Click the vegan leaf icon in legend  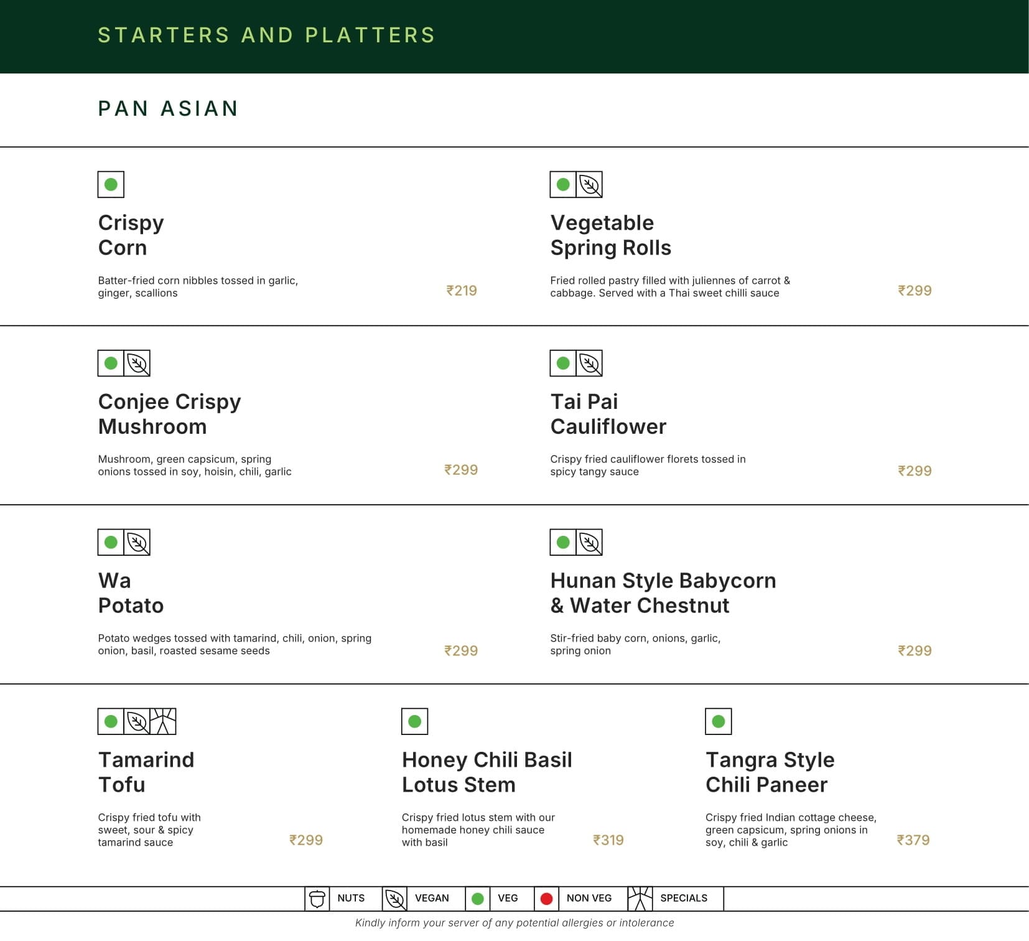click(394, 899)
